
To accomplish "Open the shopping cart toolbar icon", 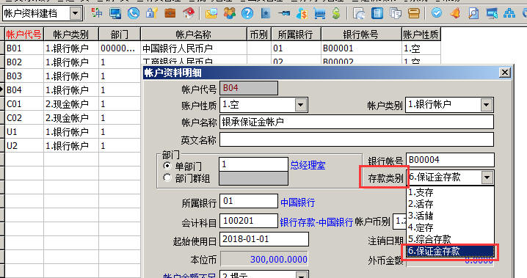I will (x=319, y=14).
